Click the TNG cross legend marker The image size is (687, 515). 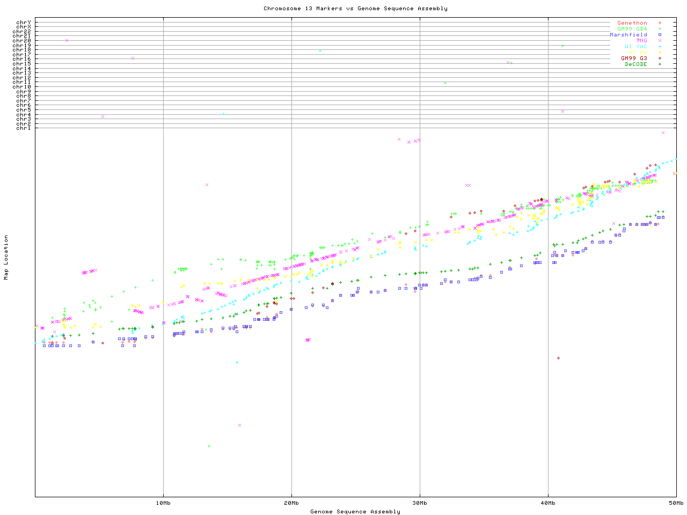[x=660, y=41]
